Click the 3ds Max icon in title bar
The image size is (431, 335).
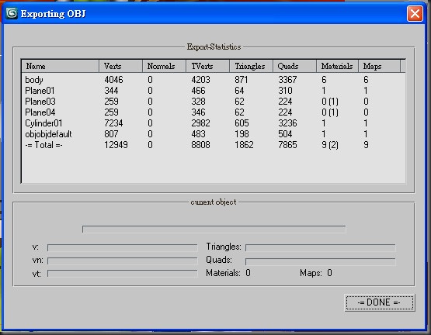click(x=12, y=13)
